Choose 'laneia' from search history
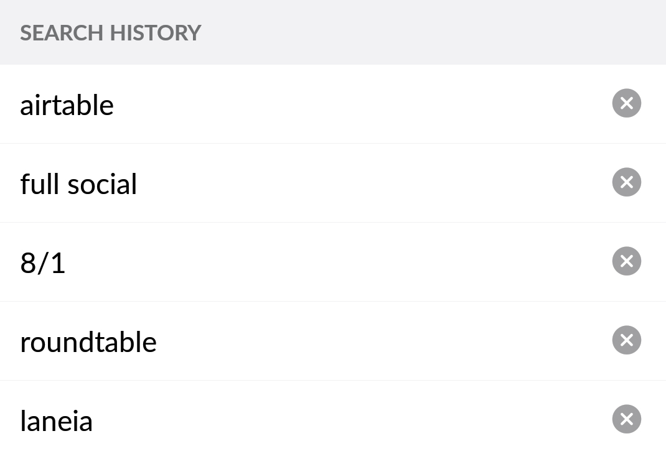Viewport: 666px width, 459px height. [56, 421]
